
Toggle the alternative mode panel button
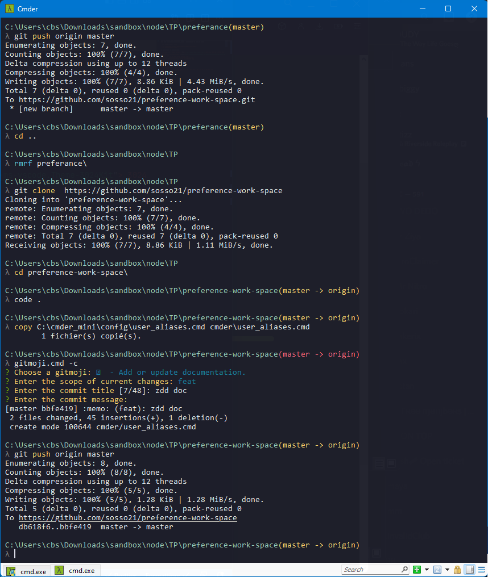469,570
